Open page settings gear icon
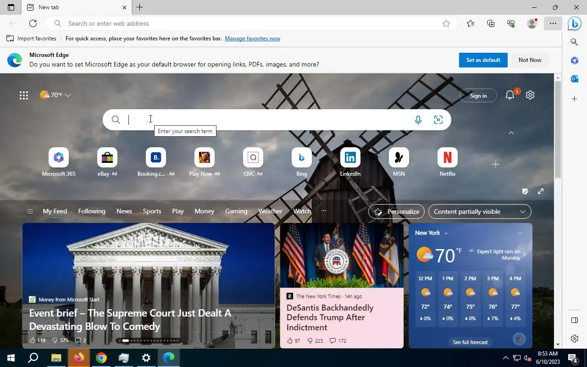The image size is (587, 367). click(x=530, y=95)
